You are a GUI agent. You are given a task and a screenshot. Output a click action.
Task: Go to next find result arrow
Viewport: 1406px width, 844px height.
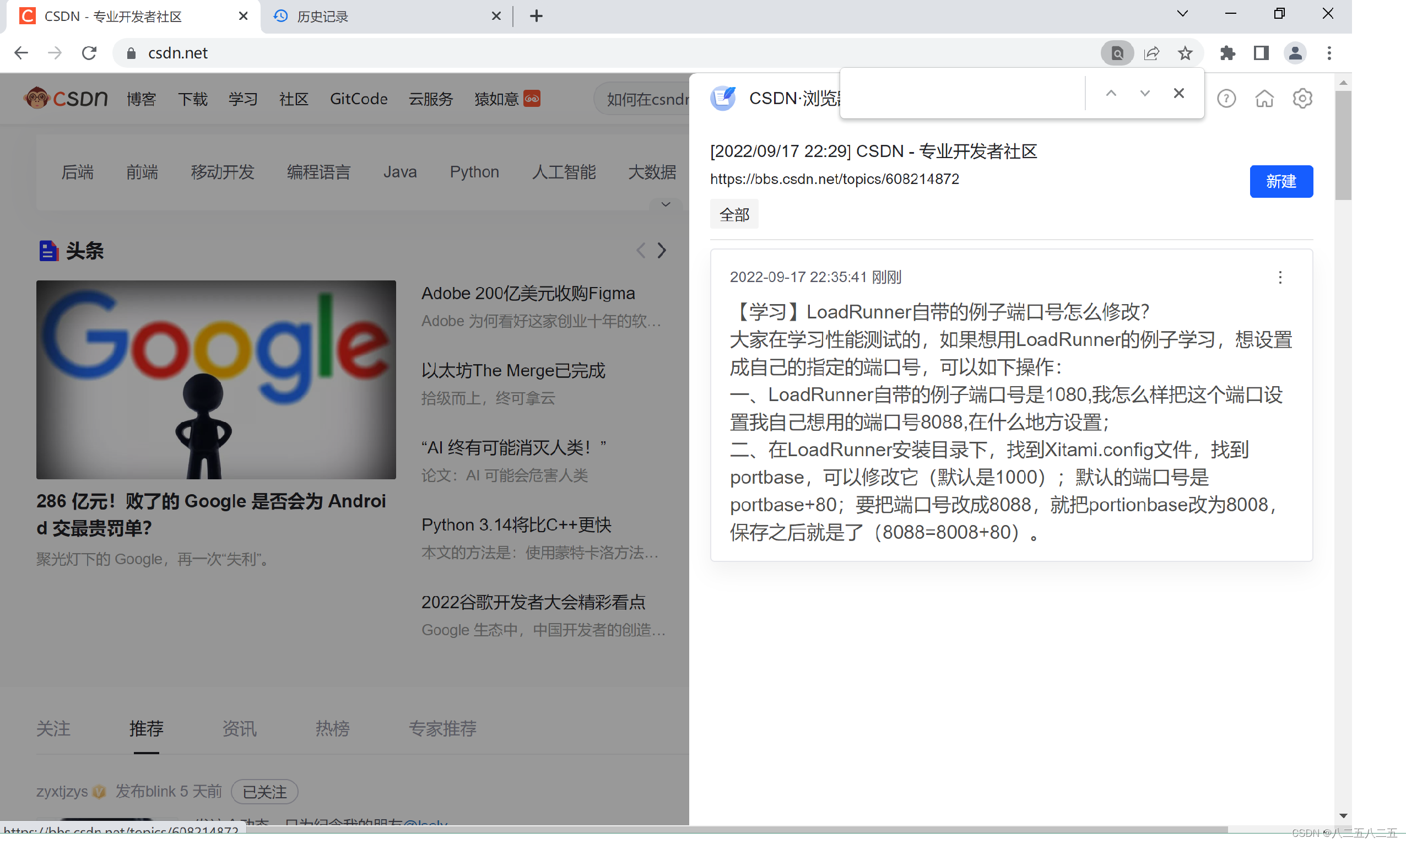coord(1144,93)
